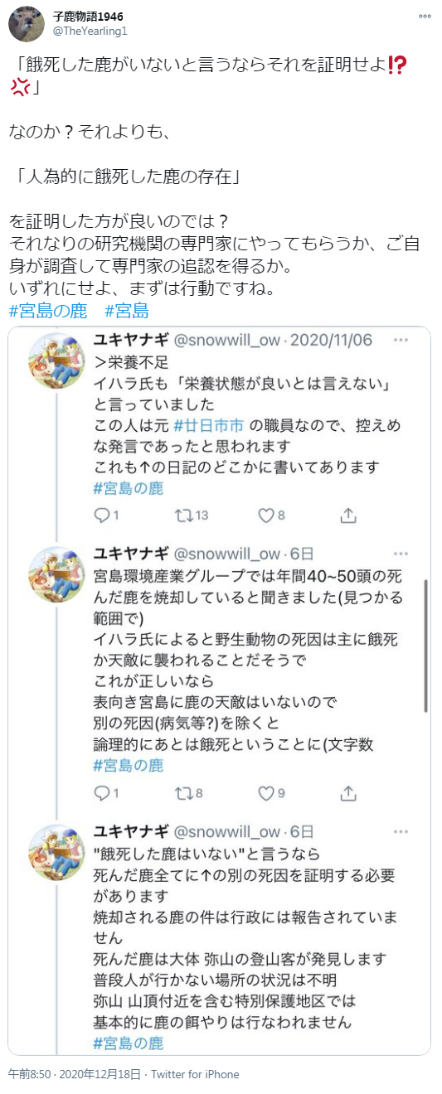Retweet the quoted tweet with 13 retweets

point(192,516)
